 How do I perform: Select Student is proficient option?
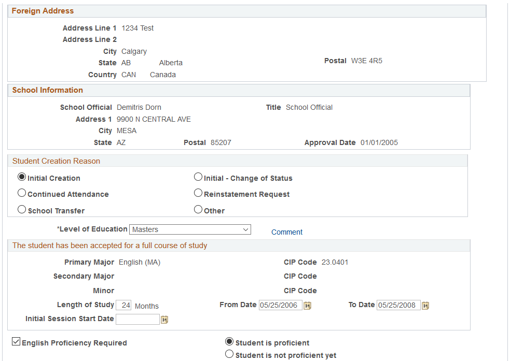coord(229,341)
